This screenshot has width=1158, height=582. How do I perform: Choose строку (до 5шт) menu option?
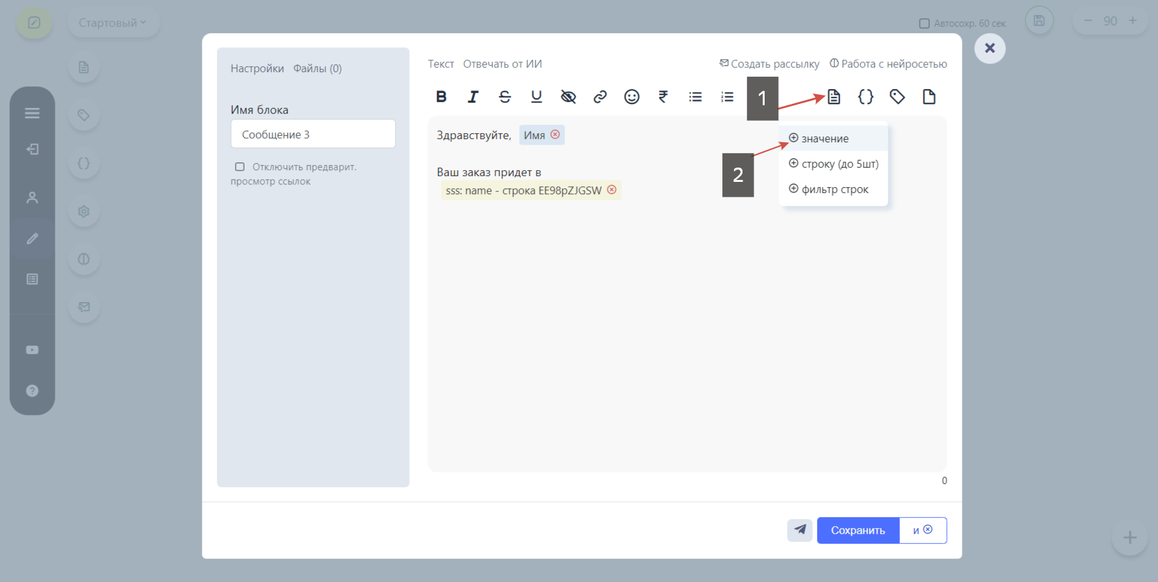pyautogui.click(x=834, y=164)
